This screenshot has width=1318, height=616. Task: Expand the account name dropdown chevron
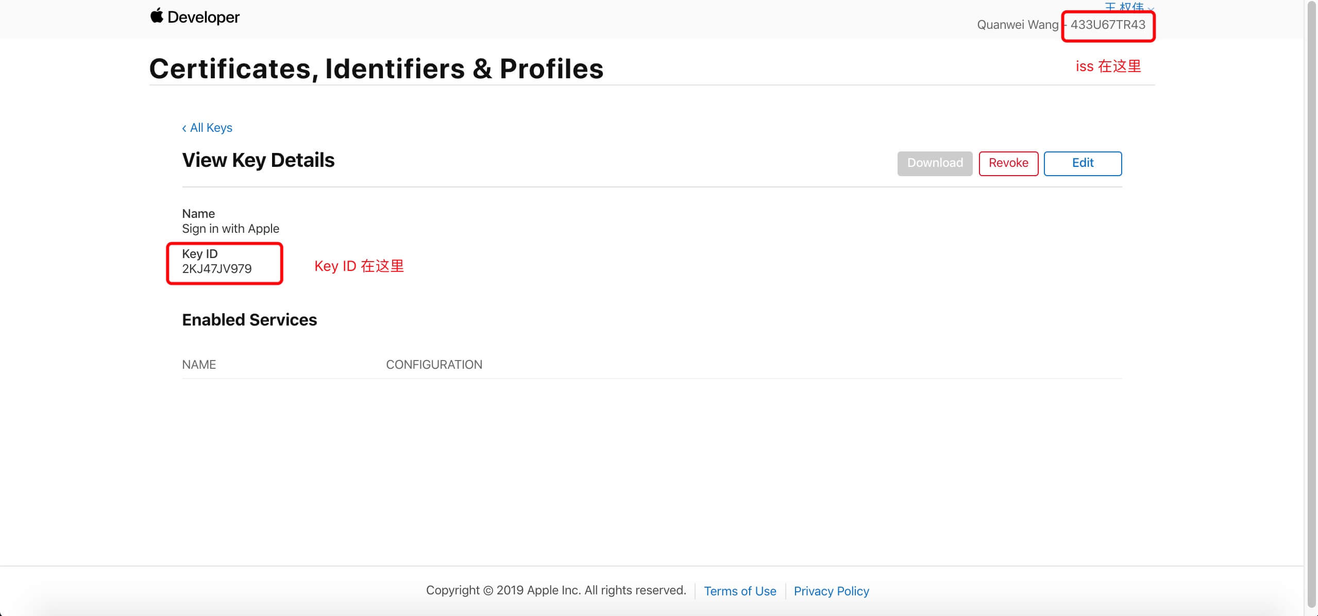tap(1150, 8)
